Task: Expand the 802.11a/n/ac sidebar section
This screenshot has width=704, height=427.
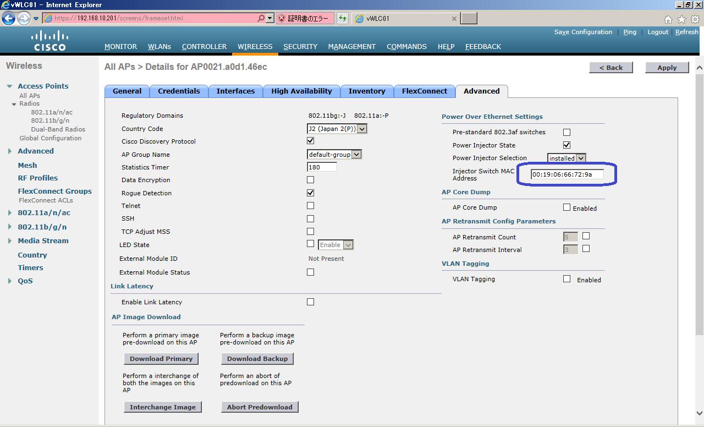Action: [x=9, y=213]
